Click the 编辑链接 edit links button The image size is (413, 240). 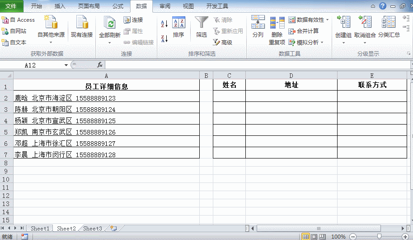point(139,42)
